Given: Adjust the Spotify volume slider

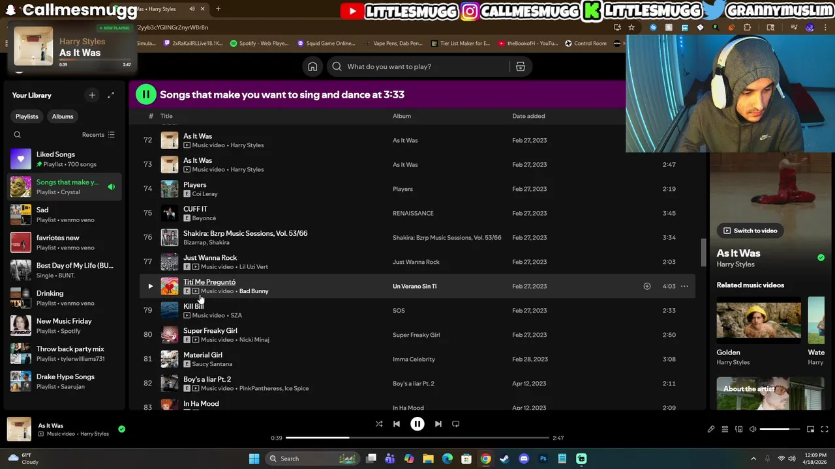Looking at the screenshot, I should tap(780, 429).
